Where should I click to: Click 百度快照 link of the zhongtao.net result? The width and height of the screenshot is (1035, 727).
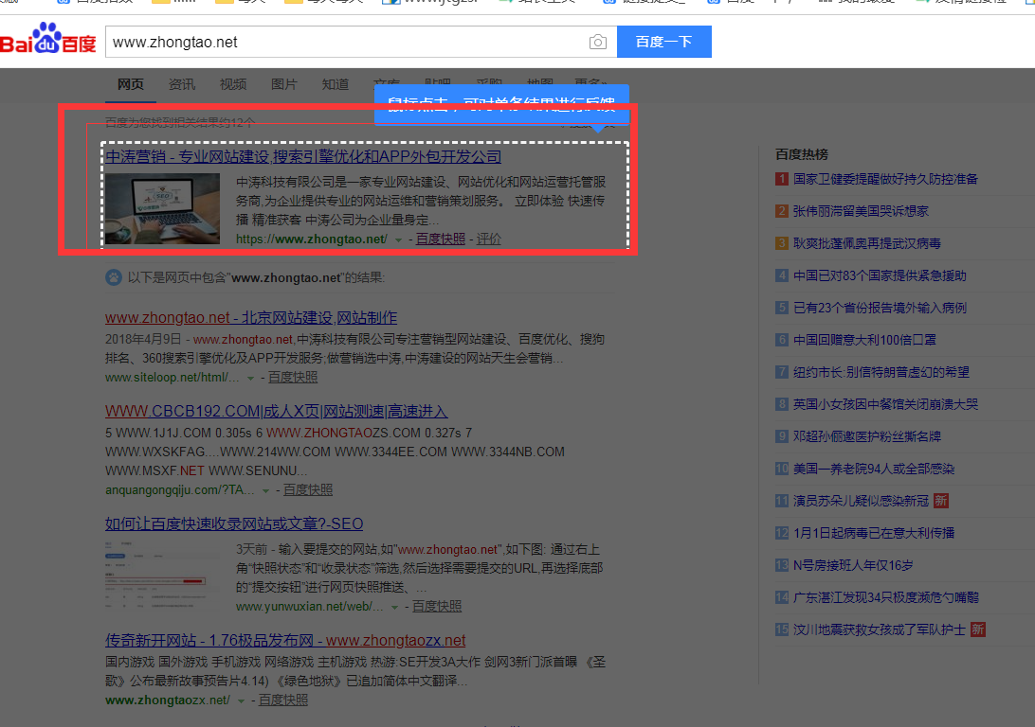[x=441, y=239]
